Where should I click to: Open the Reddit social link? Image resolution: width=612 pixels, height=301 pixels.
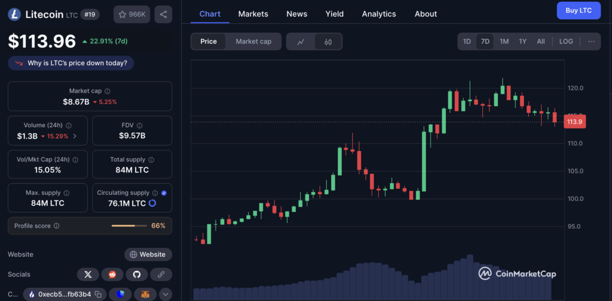click(112, 275)
